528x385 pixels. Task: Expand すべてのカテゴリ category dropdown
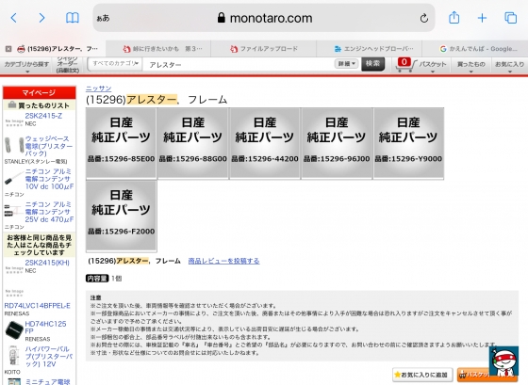(x=115, y=64)
